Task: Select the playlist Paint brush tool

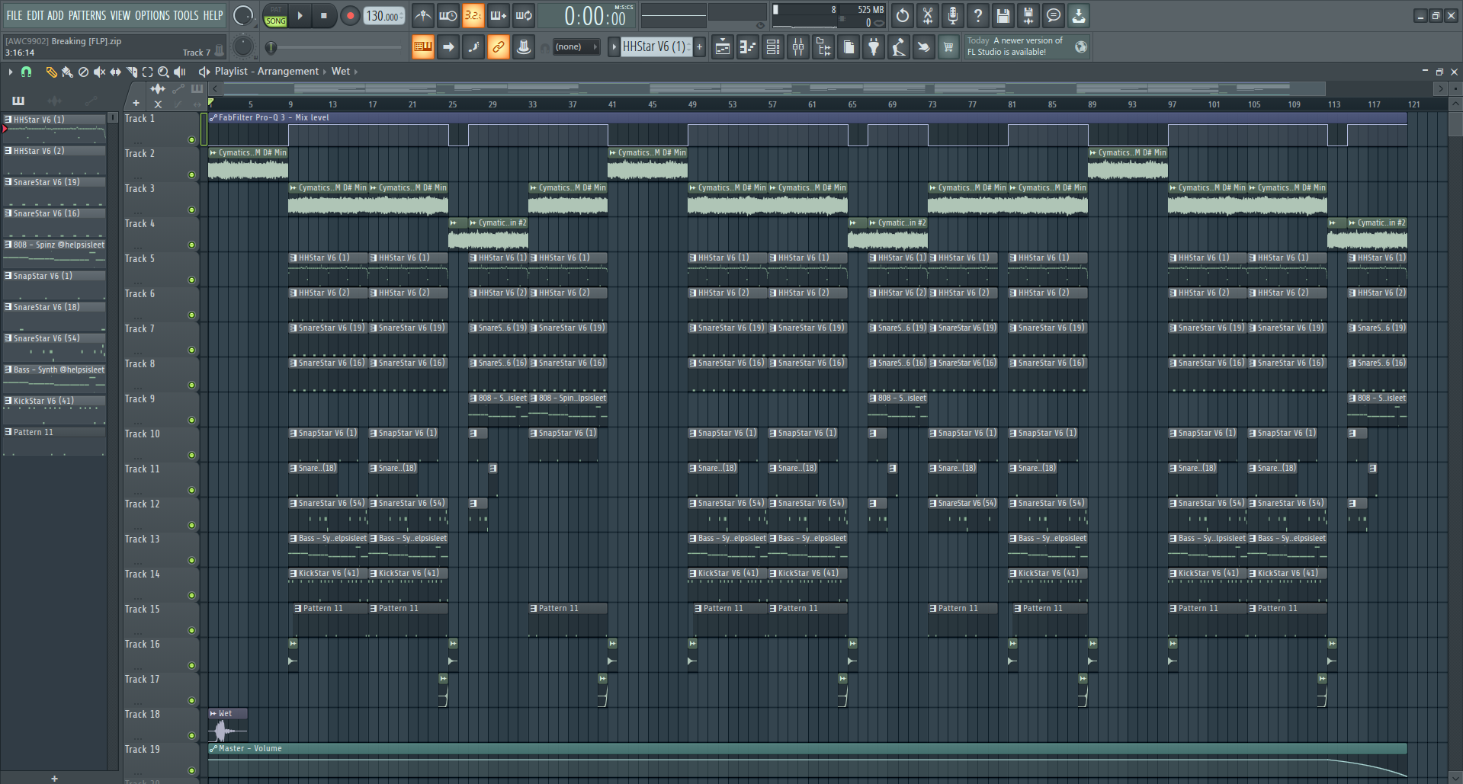Action: [67, 72]
